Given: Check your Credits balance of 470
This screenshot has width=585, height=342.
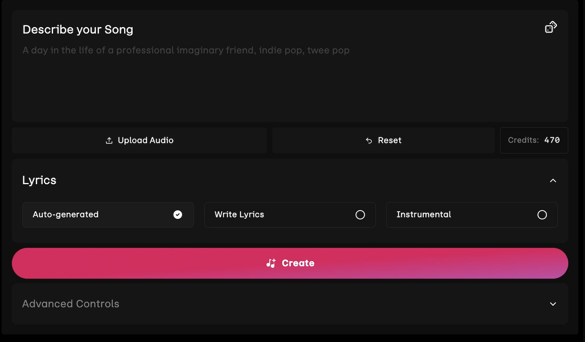Looking at the screenshot, I should point(534,140).
